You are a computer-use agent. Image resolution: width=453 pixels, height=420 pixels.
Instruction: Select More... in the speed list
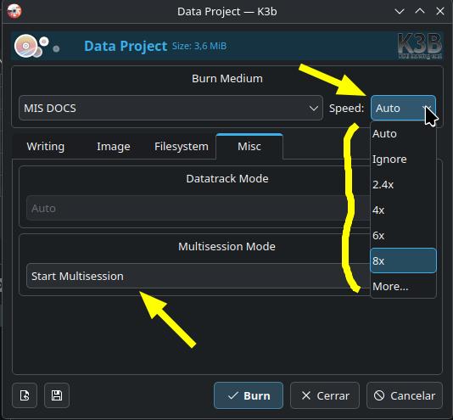[x=403, y=286]
